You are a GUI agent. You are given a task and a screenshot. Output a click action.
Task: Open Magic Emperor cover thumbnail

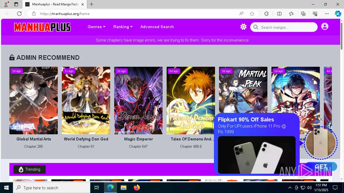pos(138,101)
